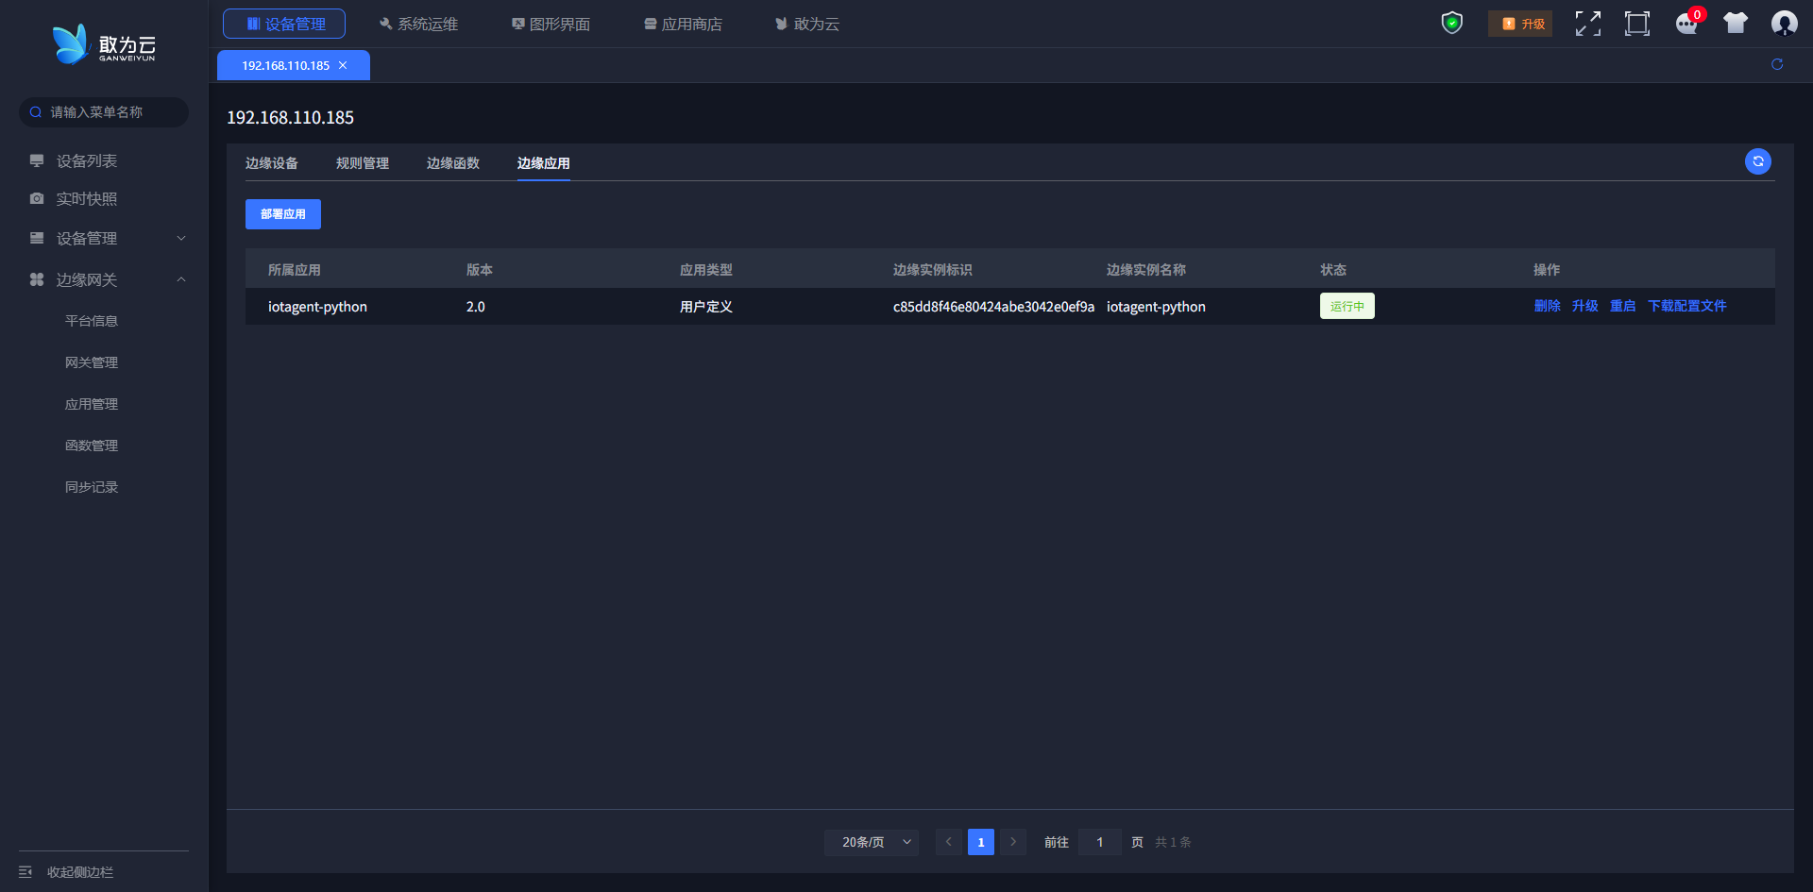Open the messages chat bubble icon
The height and width of the screenshot is (892, 1813).
tap(1686, 24)
